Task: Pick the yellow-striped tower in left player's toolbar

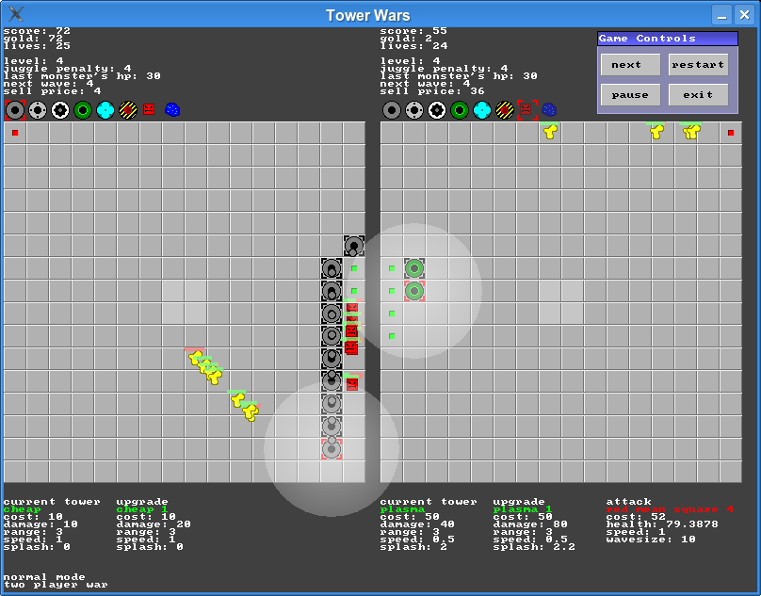Action: coord(128,110)
